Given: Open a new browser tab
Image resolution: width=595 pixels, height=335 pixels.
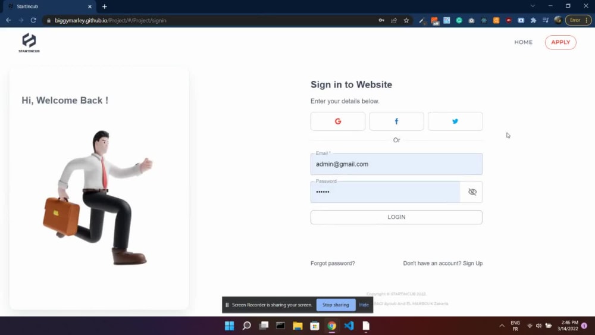Looking at the screenshot, I should pyautogui.click(x=104, y=7).
